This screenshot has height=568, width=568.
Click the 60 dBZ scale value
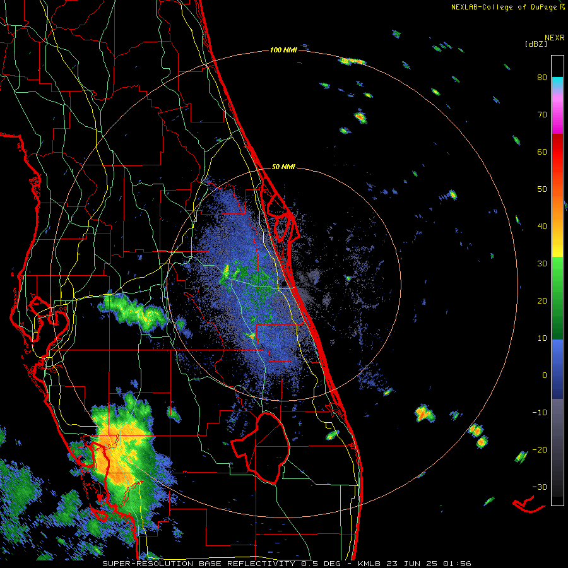pos(542,151)
